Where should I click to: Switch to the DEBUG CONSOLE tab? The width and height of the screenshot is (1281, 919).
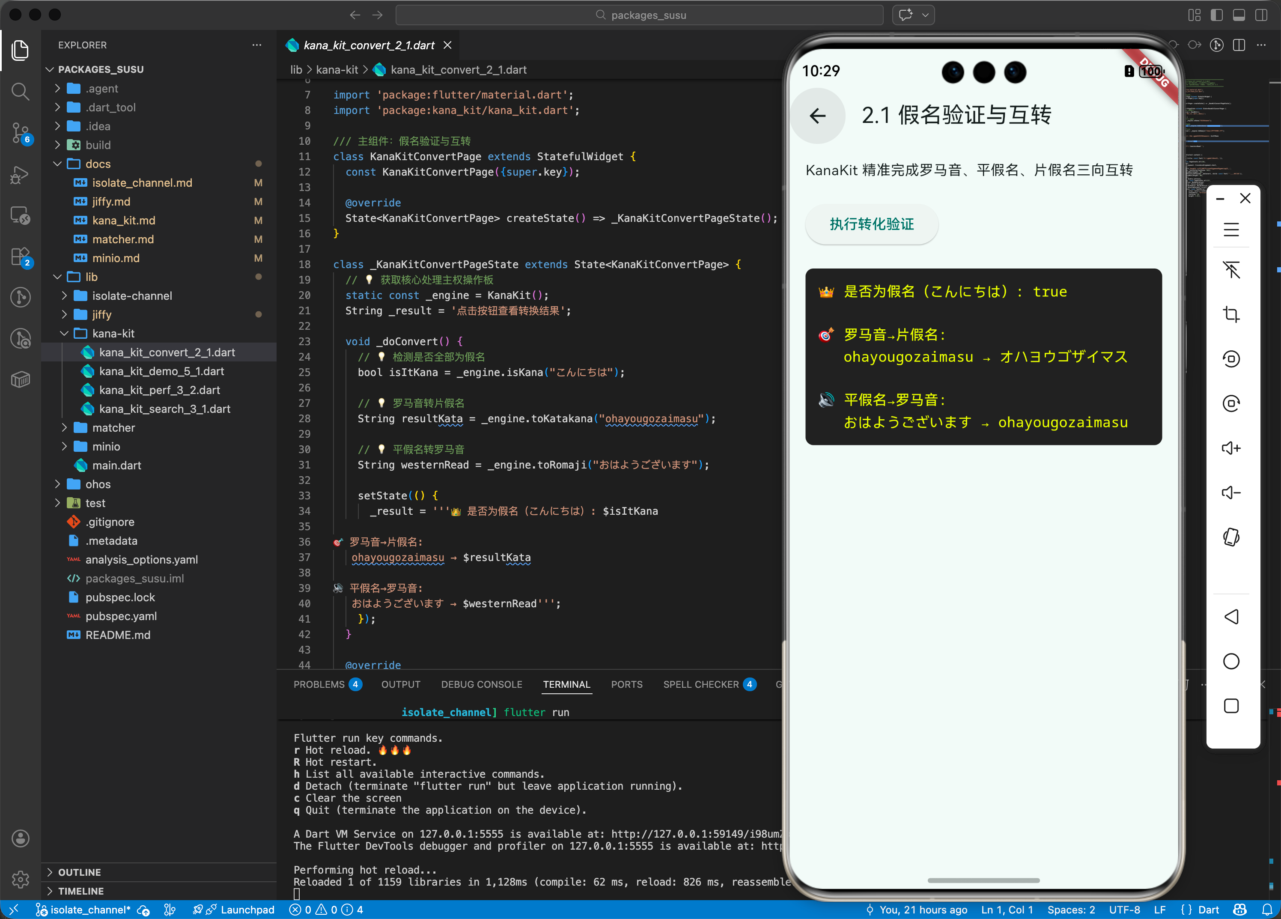pos(481,684)
